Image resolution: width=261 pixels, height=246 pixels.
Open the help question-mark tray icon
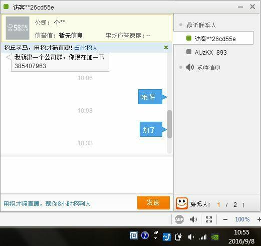coord(145,235)
